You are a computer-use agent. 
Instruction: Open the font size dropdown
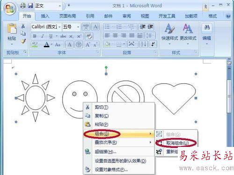tap(78, 27)
